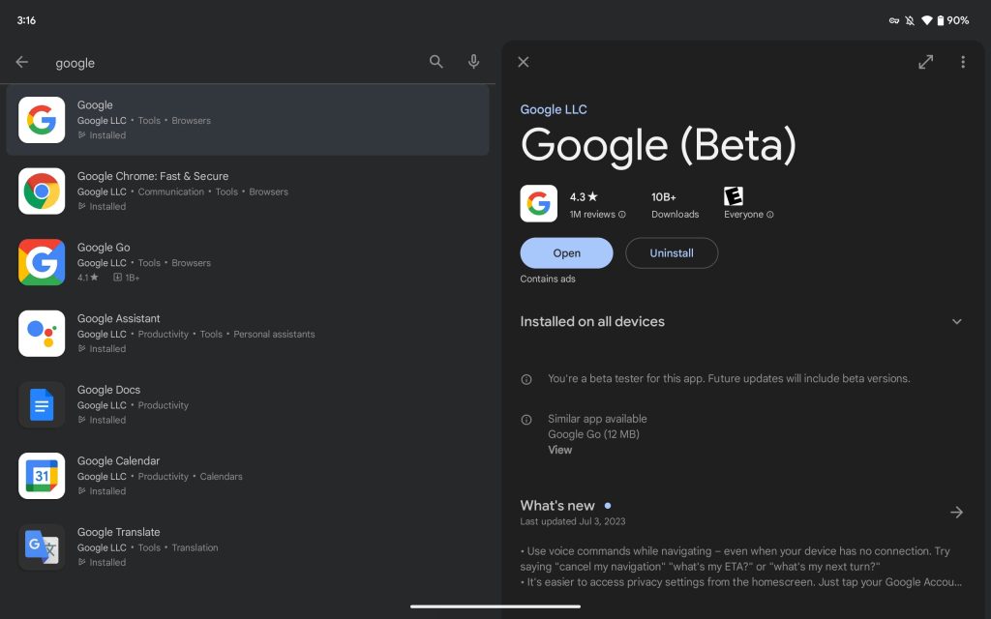The width and height of the screenshot is (991, 619).
Task: Open the three-dot more options menu
Action: pos(963,62)
